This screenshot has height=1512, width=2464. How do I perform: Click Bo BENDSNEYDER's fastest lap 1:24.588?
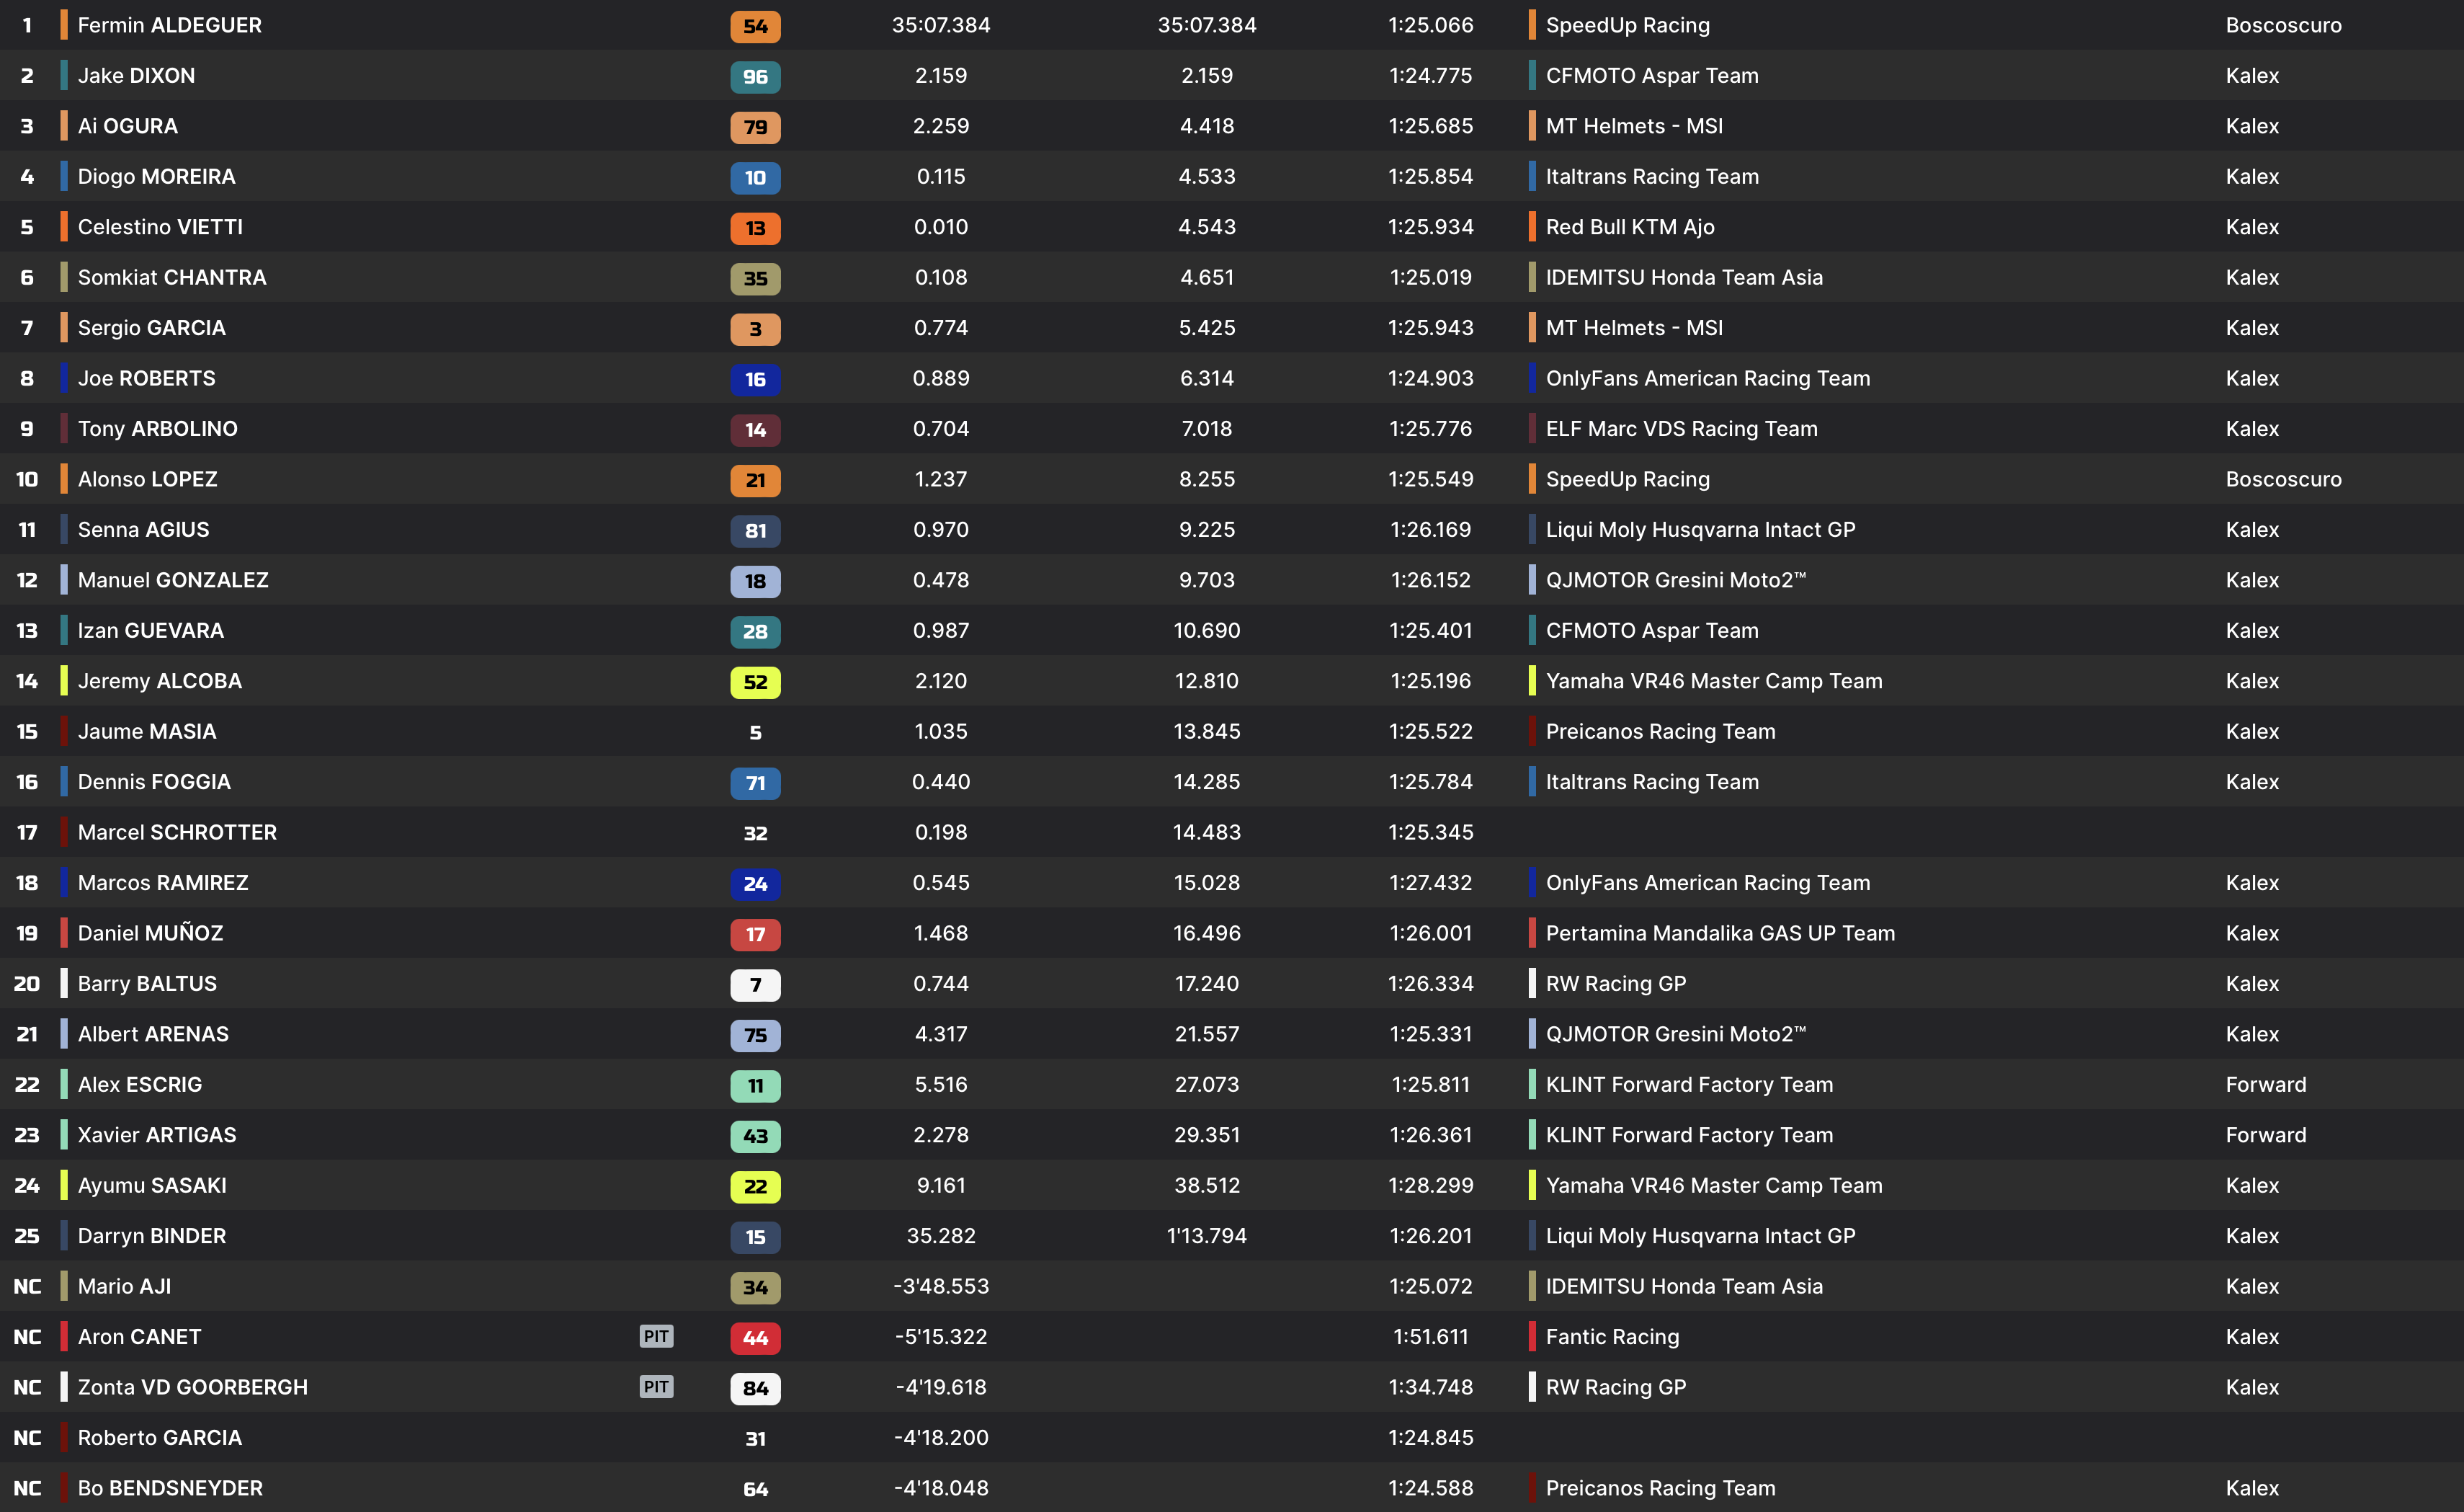(1430, 1488)
